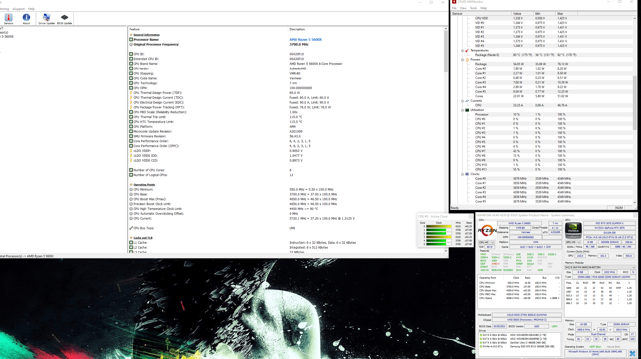The height and width of the screenshot is (359, 641).
Task: Click the Currents waveform icon in HWMonitor
Action: 467,101
